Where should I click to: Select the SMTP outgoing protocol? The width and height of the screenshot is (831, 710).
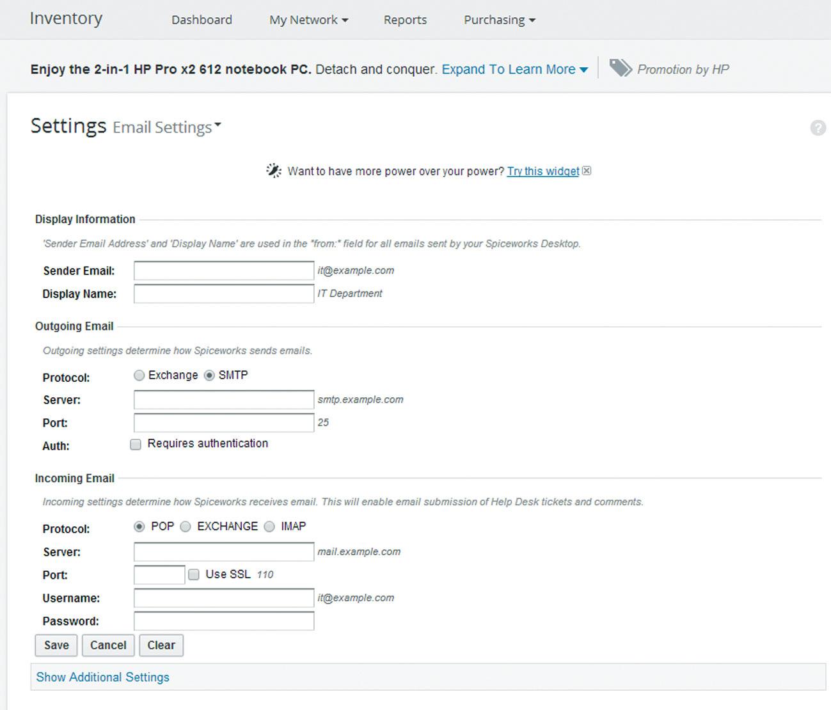(209, 375)
